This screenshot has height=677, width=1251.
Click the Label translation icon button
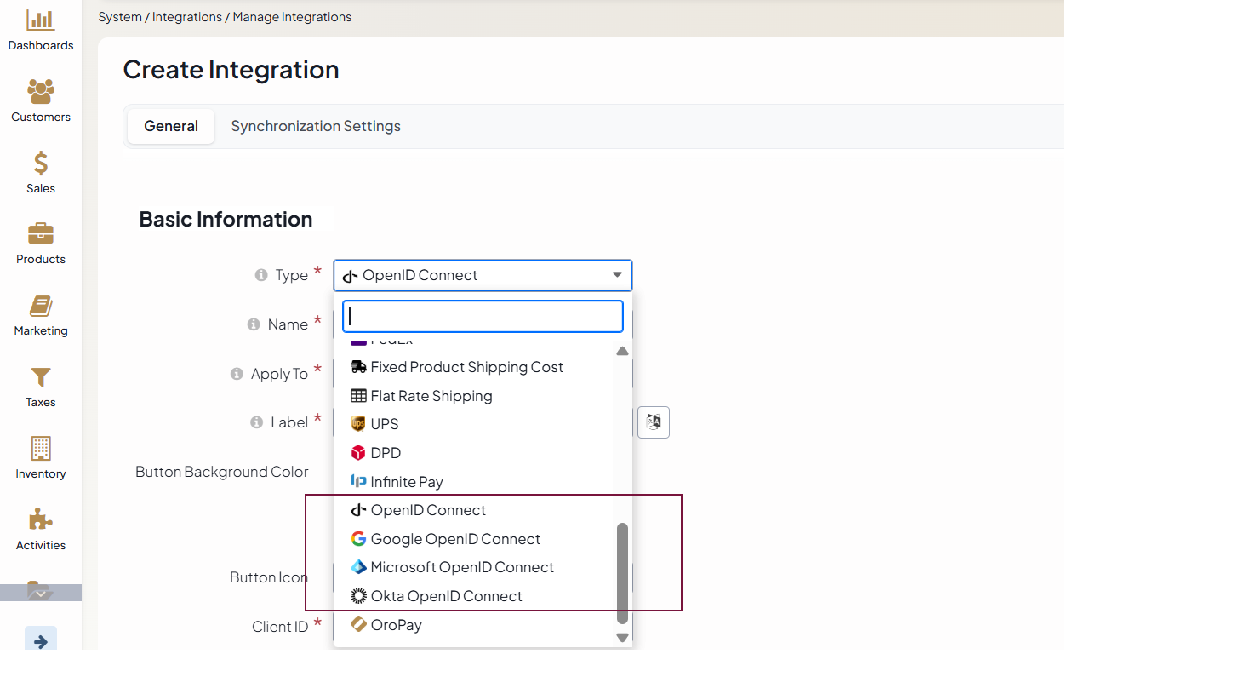[653, 422]
